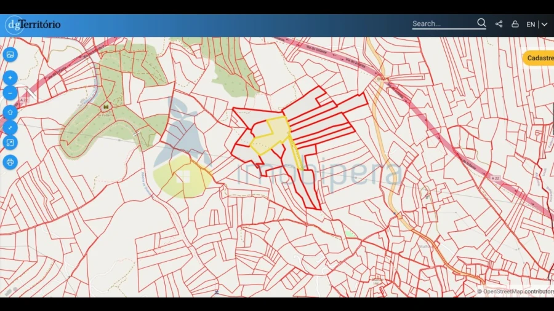Viewport: 554px width, 311px height.
Task: Share the map via share icon
Action: tap(499, 24)
